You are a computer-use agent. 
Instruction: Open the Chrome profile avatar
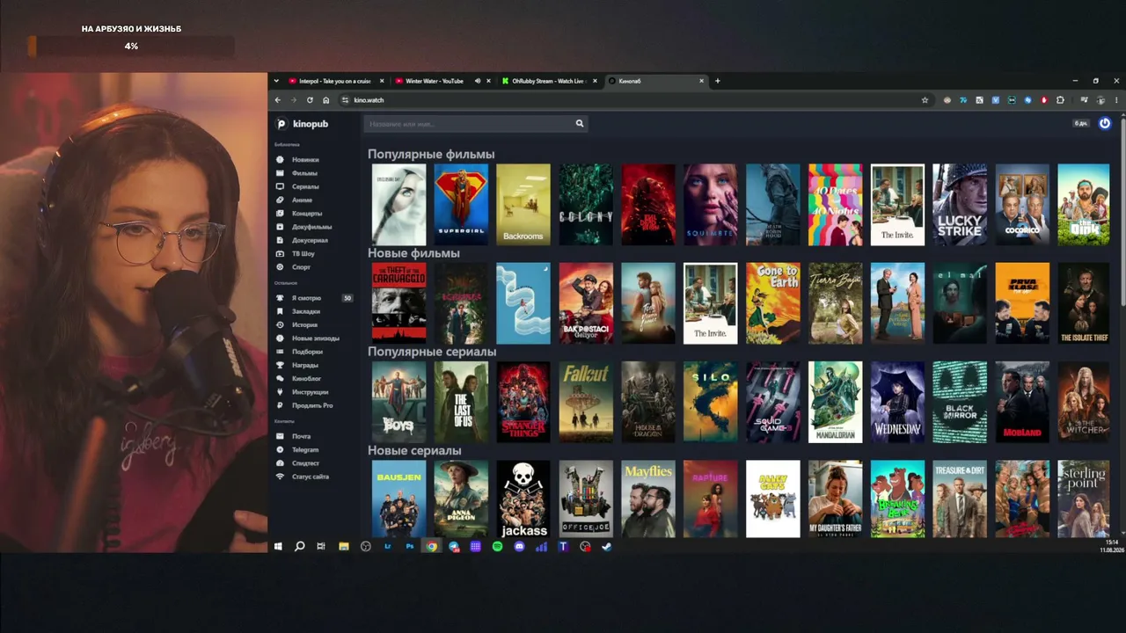tap(1100, 100)
